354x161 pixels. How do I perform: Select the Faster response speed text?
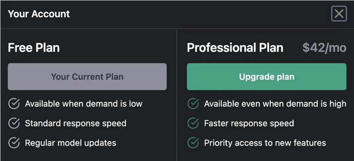249,123
